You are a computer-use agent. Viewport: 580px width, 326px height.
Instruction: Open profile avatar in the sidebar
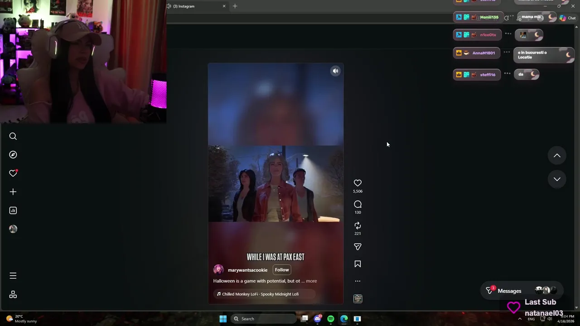tap(13, 229)
